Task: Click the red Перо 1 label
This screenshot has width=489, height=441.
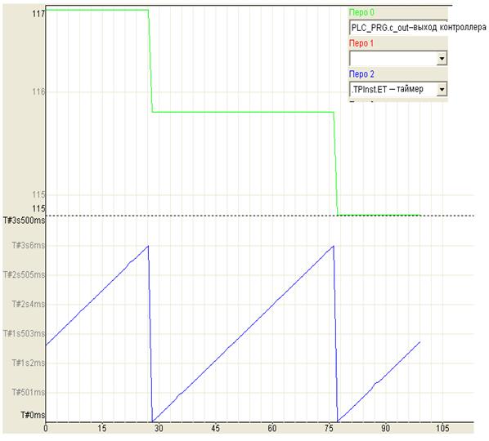Action: (361, 43)
